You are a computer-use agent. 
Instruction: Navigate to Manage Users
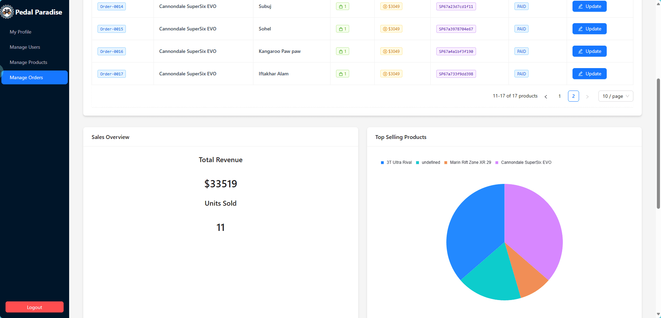point(25,47)
